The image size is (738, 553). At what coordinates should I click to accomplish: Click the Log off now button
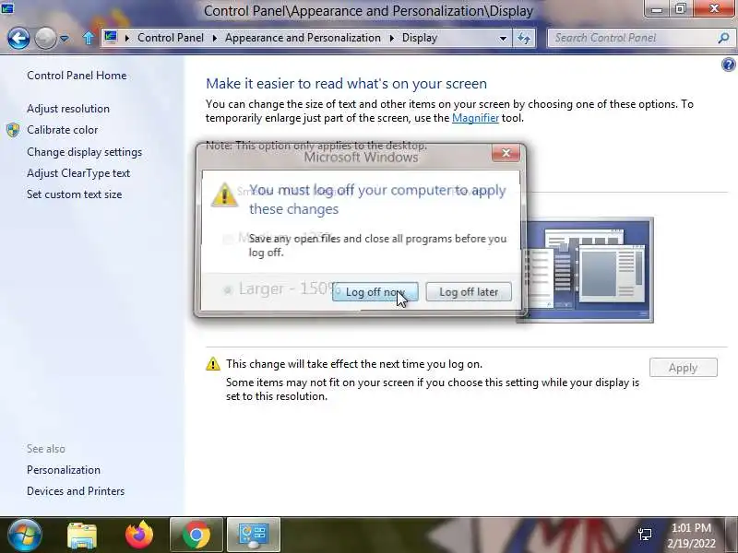(x=375, y=292)
